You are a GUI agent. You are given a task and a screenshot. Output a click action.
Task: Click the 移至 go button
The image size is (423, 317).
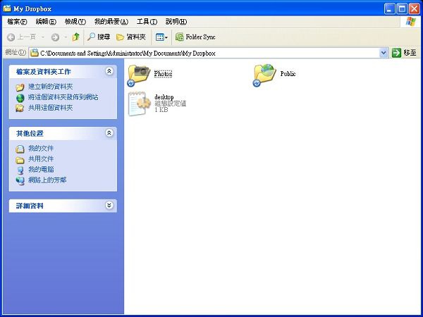404,53
